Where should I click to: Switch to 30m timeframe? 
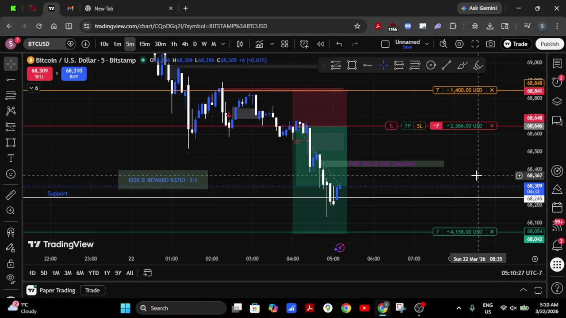[x=160, y=44]
